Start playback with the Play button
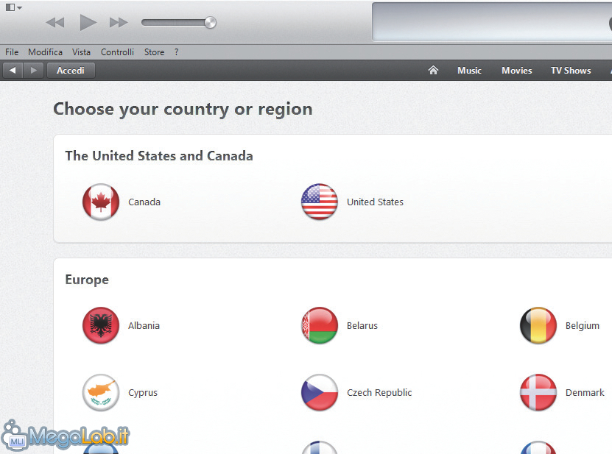Viewport: 612px width, 454px height. point(88,22)
